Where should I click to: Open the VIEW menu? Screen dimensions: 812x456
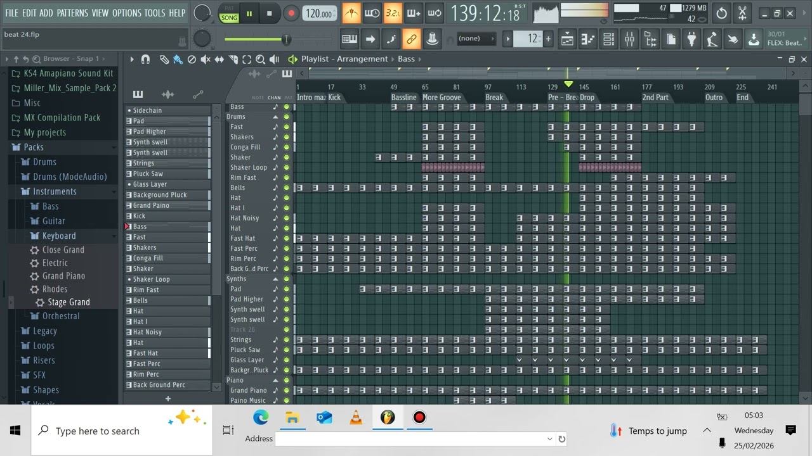point(100,13)
